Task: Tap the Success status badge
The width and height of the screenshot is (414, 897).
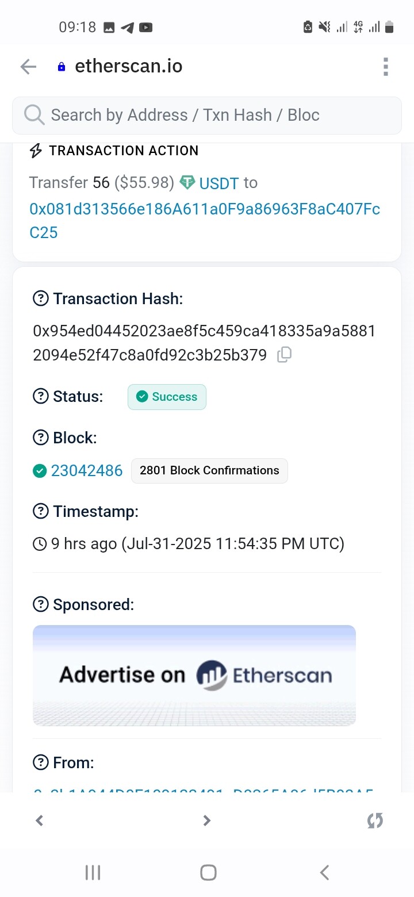Action: pyautogui.click(x=167, y=397)
